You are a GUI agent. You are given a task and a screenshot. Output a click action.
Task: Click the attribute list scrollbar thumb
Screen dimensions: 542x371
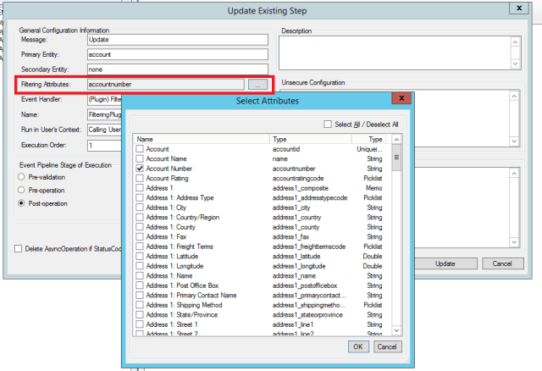point(396,158)
